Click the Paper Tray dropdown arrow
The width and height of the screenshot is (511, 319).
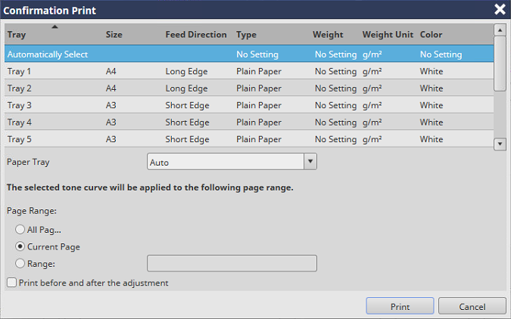point(309,162)
